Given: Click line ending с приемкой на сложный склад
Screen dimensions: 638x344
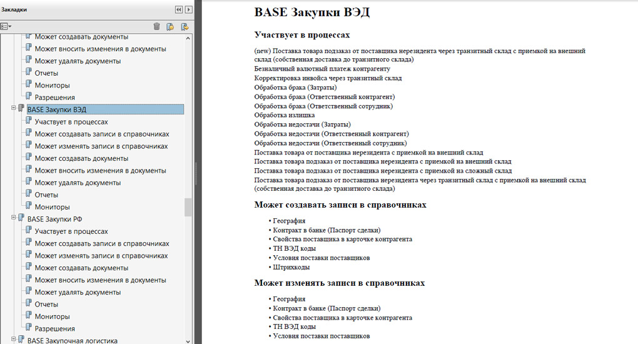Looking at the screenshot, I should tap(383, 171).
